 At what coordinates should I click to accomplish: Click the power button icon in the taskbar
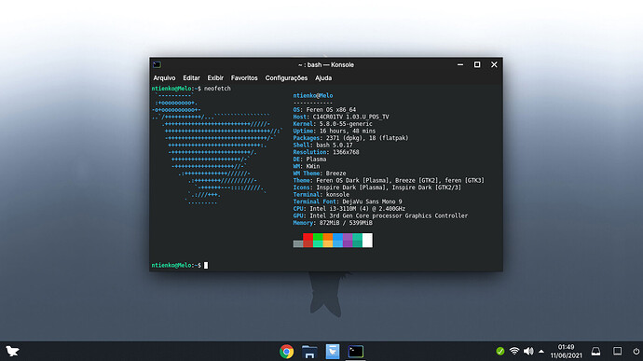pos(636,351)
